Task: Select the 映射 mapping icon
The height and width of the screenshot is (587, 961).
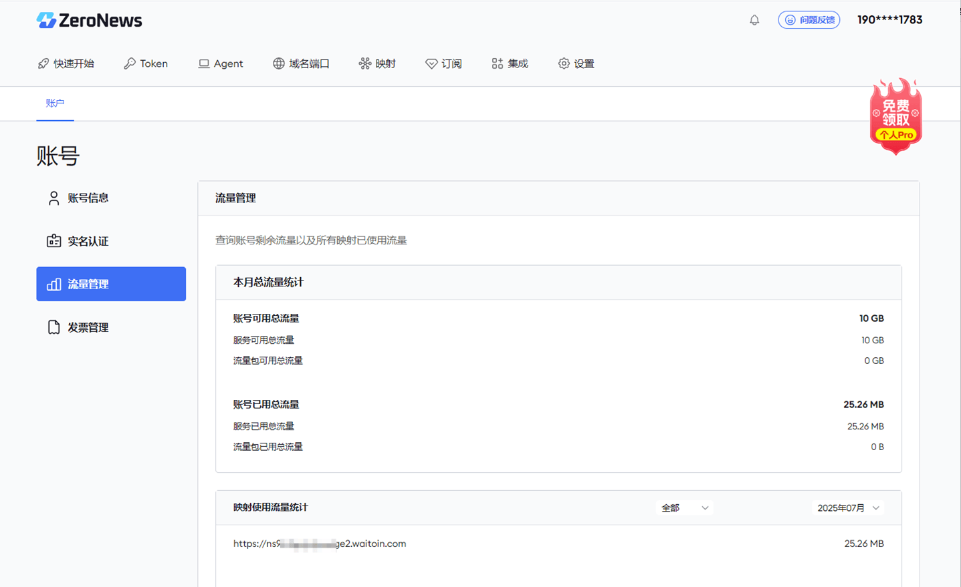Action: pos(364,63)
